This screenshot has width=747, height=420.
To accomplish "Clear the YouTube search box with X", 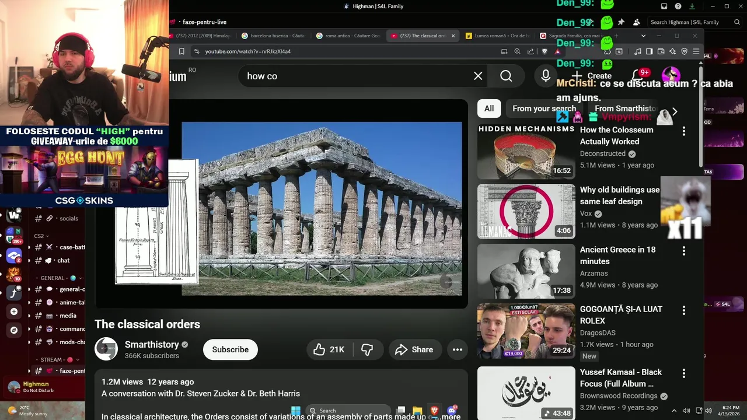I will [x=478, y=76].
